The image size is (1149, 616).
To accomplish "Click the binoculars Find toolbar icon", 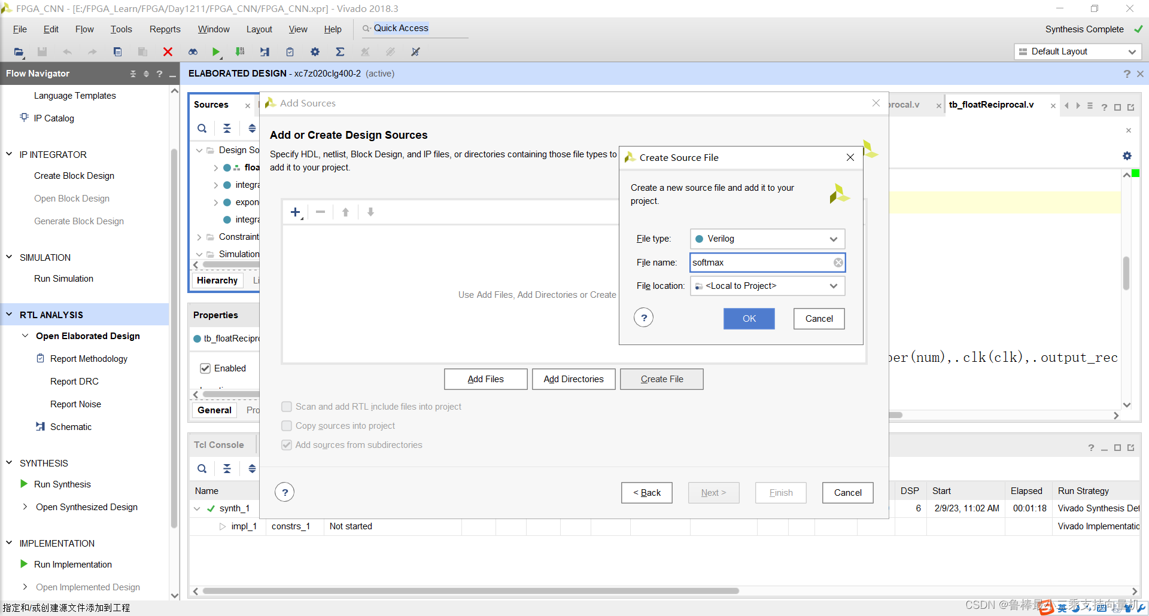I will tap(193, 52).
